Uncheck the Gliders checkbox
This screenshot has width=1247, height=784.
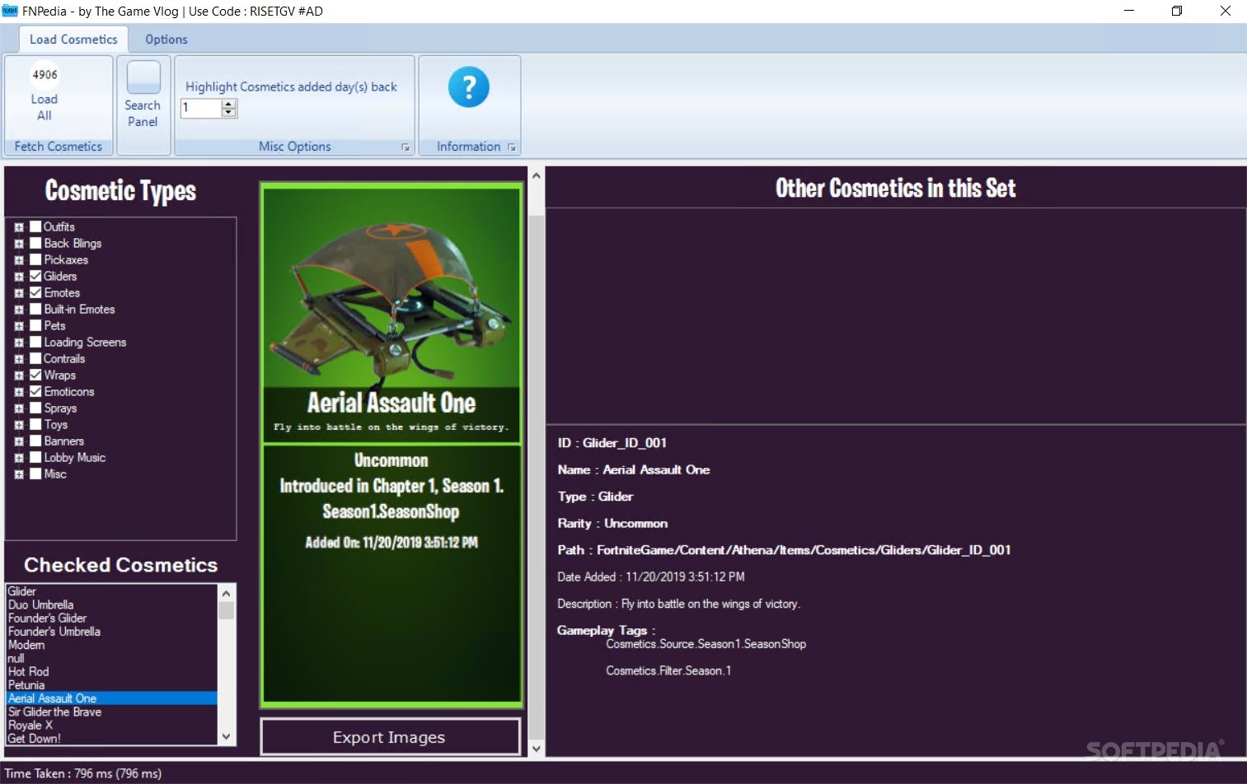point(35,276)
